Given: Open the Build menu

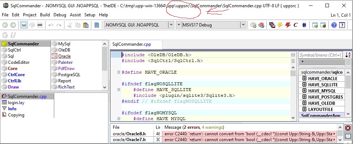Looking at the screenshot, I should [x=45, y=15].
